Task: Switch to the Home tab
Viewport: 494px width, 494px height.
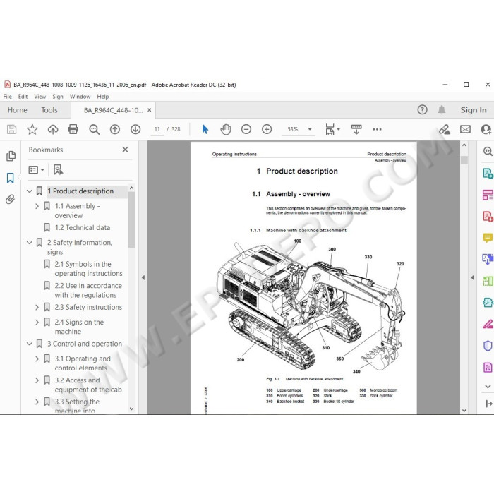Action: tap(18, 110)
